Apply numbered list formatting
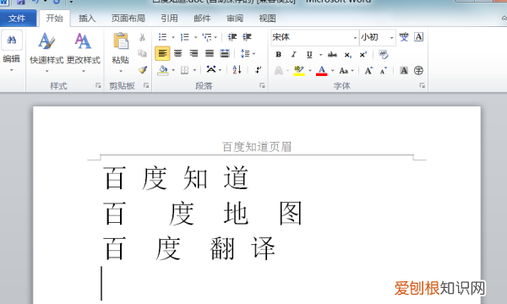 185,37
